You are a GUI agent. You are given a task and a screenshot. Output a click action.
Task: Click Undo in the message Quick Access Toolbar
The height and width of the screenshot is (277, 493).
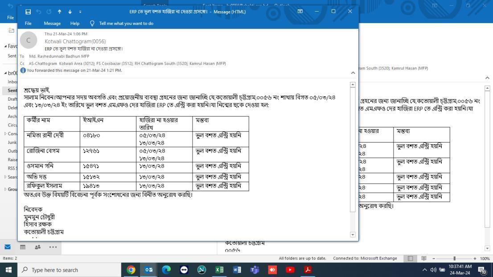[38, 12]
